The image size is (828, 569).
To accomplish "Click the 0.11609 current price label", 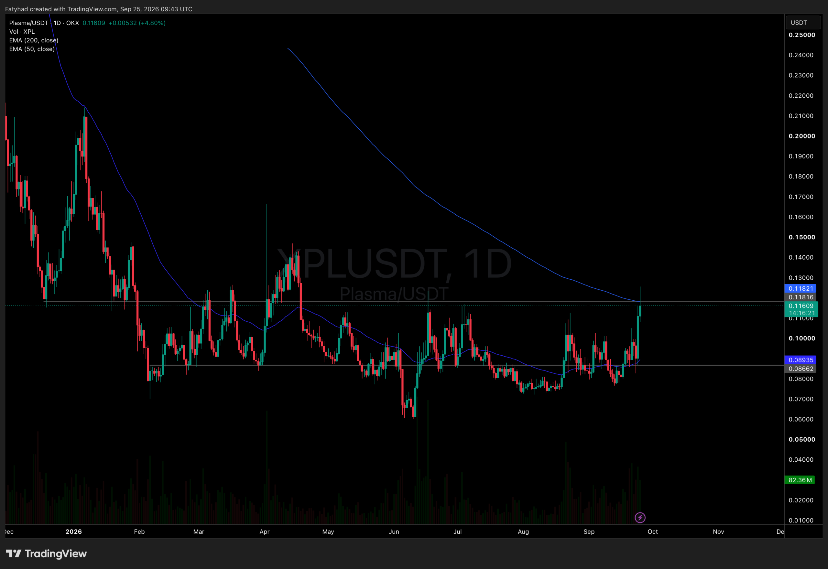I will pyautogui.click(x=801, y=306).
